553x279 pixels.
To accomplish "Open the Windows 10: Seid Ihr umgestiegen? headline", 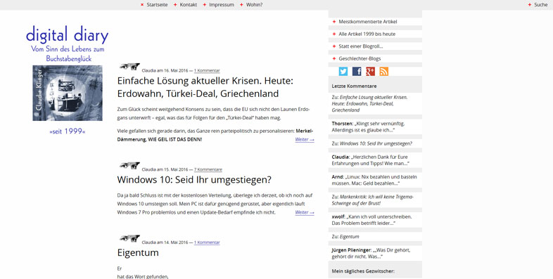I will coord(194,180).
